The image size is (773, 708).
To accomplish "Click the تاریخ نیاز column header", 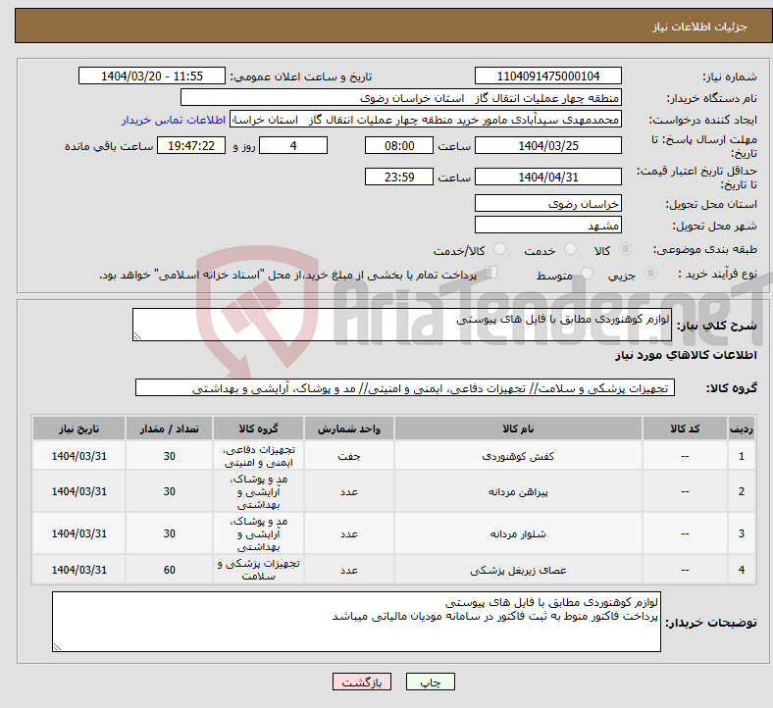I will (x=78, y=429).
